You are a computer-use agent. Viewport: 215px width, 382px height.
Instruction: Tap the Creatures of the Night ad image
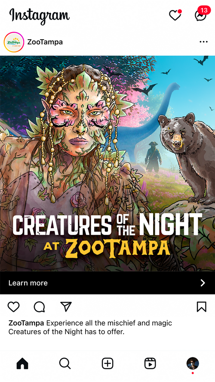pos(107,164)
